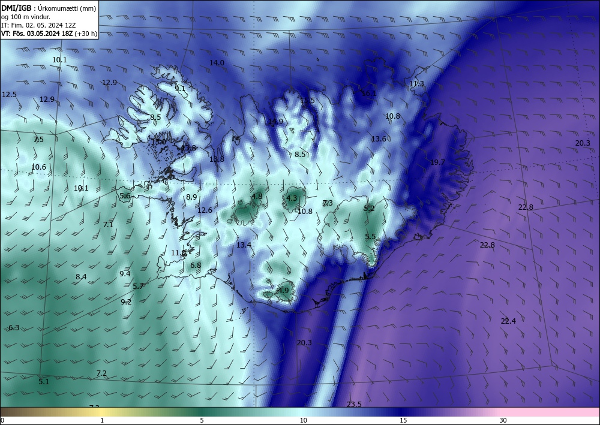Select the 7.5 value on the map
Image resolution: width=600 pixels, height=425 pixels.
(38, 140)
